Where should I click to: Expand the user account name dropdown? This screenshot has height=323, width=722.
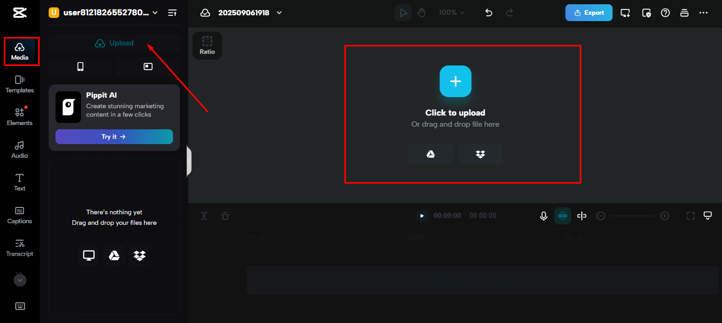point(154,12)
